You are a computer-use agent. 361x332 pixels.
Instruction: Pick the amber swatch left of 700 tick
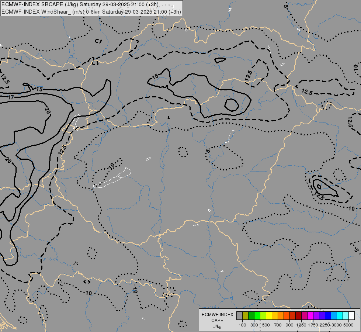pos(275,315)
